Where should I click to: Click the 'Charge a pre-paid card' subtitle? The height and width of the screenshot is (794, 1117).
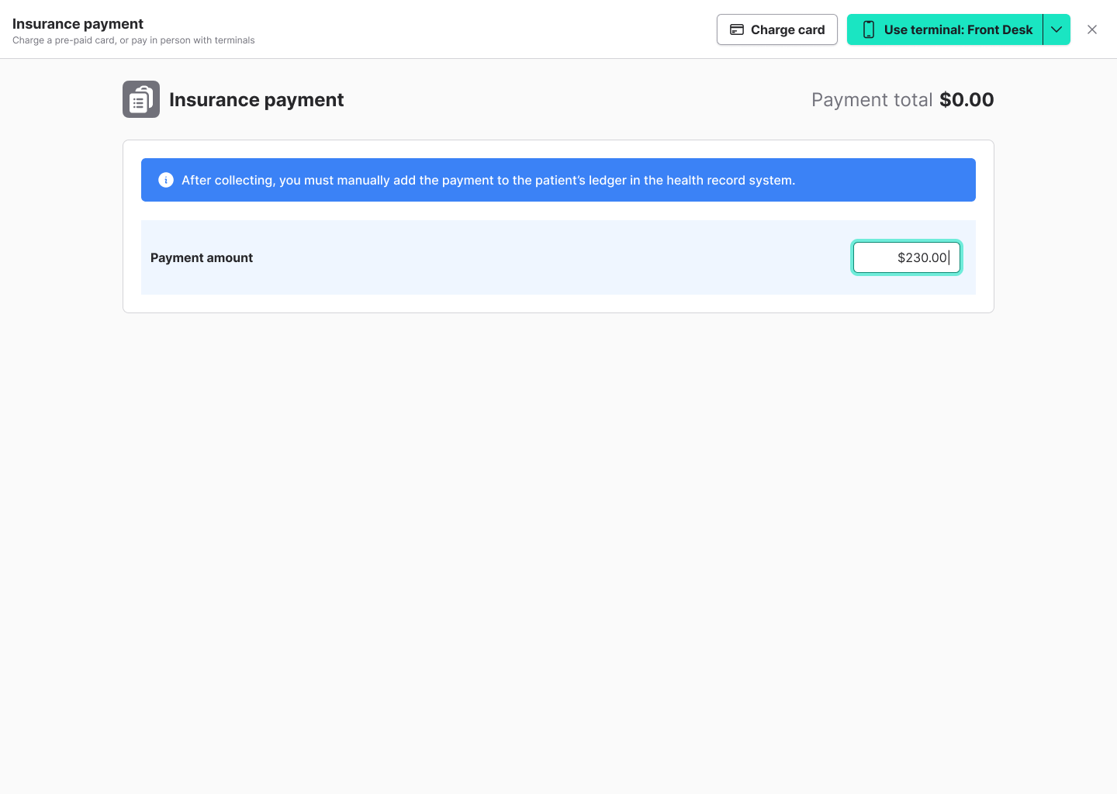pyautogui.click(x=133, y=40)
